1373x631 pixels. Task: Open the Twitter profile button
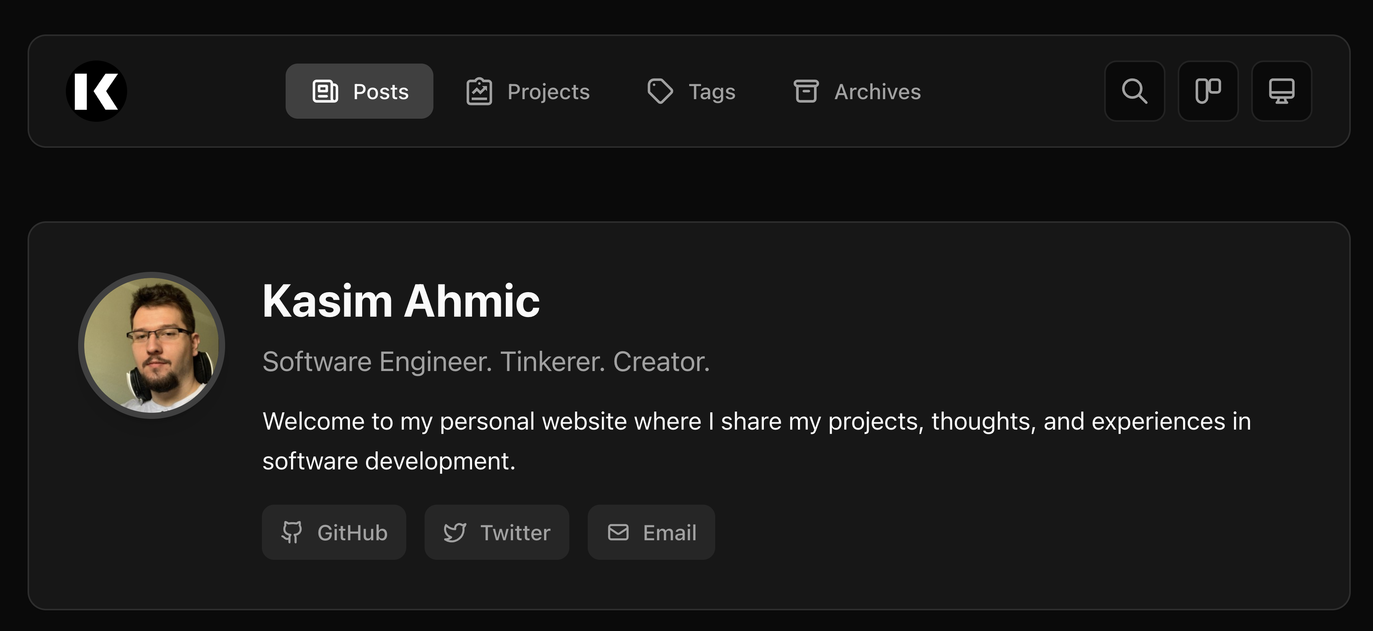pos(496,532)
